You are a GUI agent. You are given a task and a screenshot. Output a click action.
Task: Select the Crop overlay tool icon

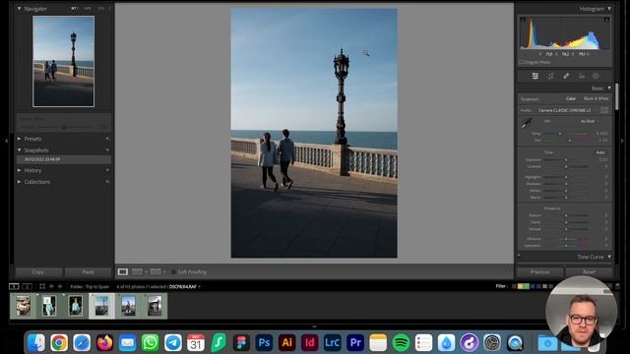pos(550,76)
